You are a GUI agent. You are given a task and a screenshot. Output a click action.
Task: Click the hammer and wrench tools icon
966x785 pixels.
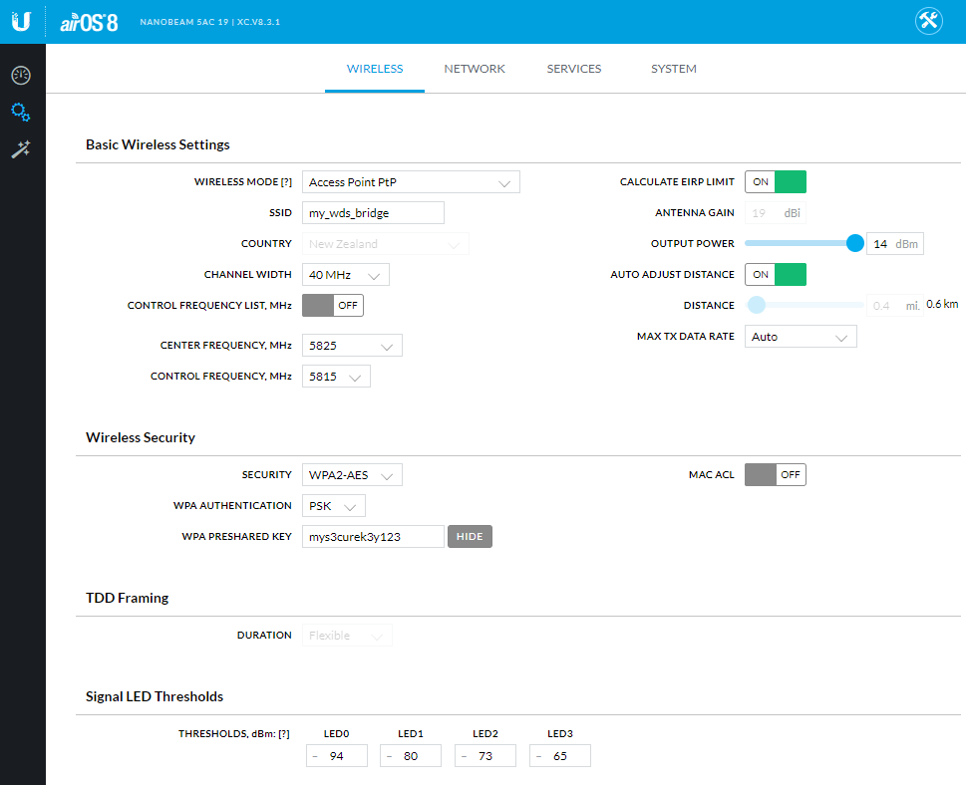pyautogui.click(x=21, y=149)
